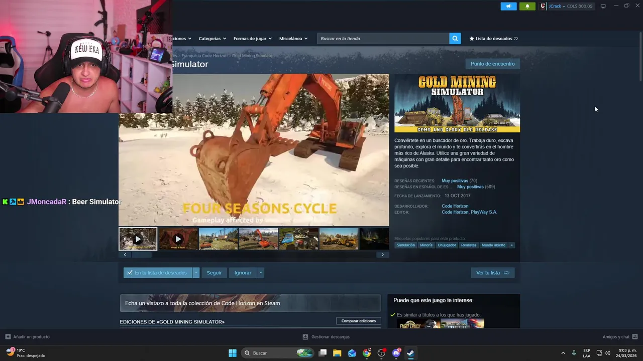This screenshot has height=361, width=643.
Task: Play the second trailer video thumbnail
Action: point(178,239)
